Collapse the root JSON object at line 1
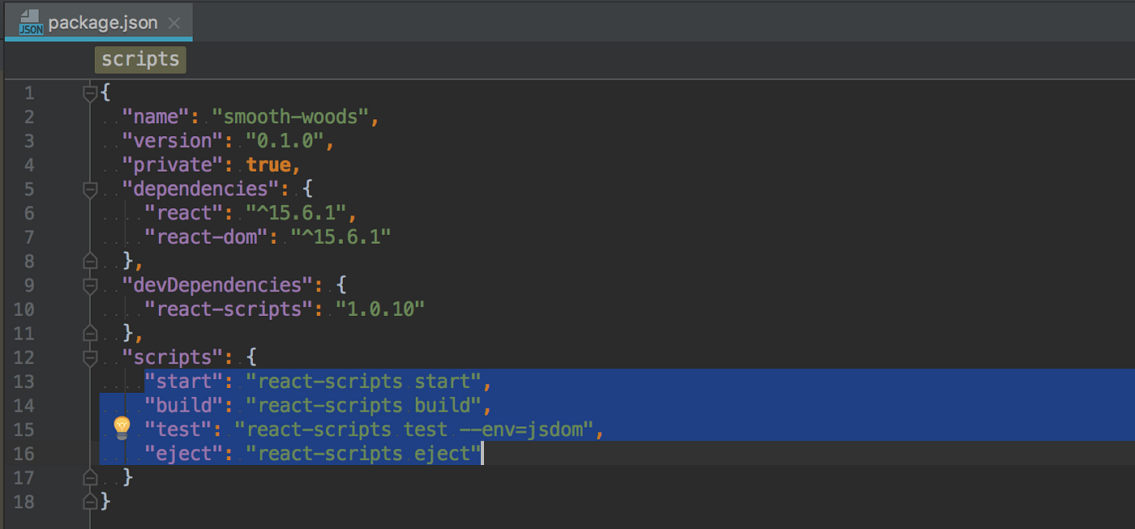The height and width of the screenshot is (529, 1135). pos(90,92)
